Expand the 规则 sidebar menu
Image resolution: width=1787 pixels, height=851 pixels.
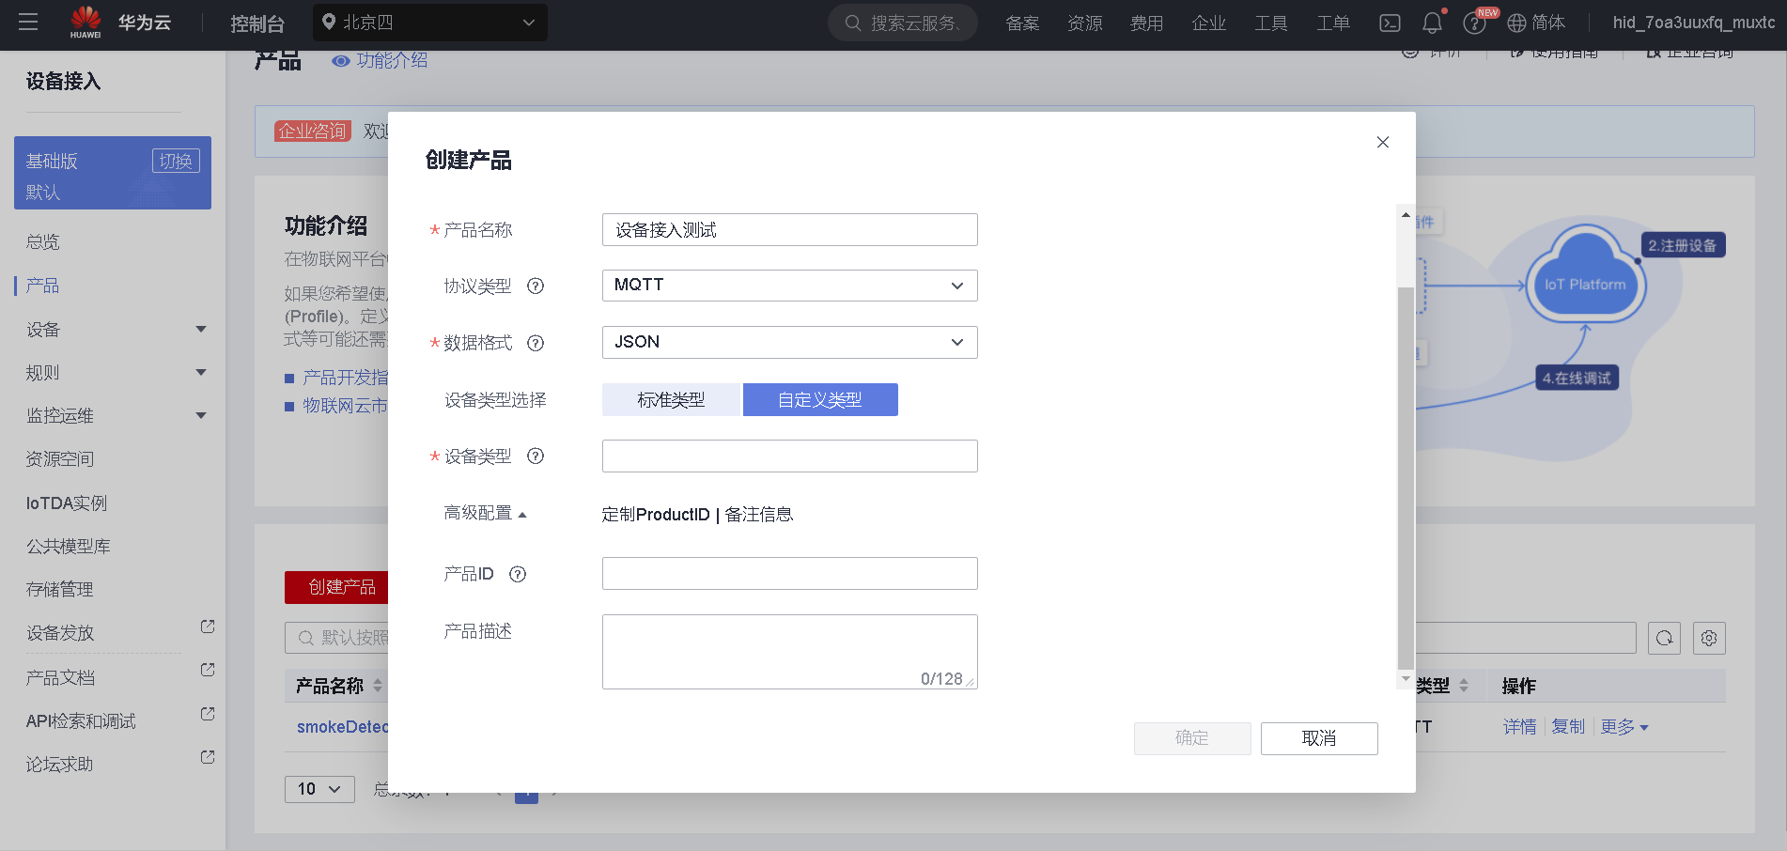click(x=201, y=372)
